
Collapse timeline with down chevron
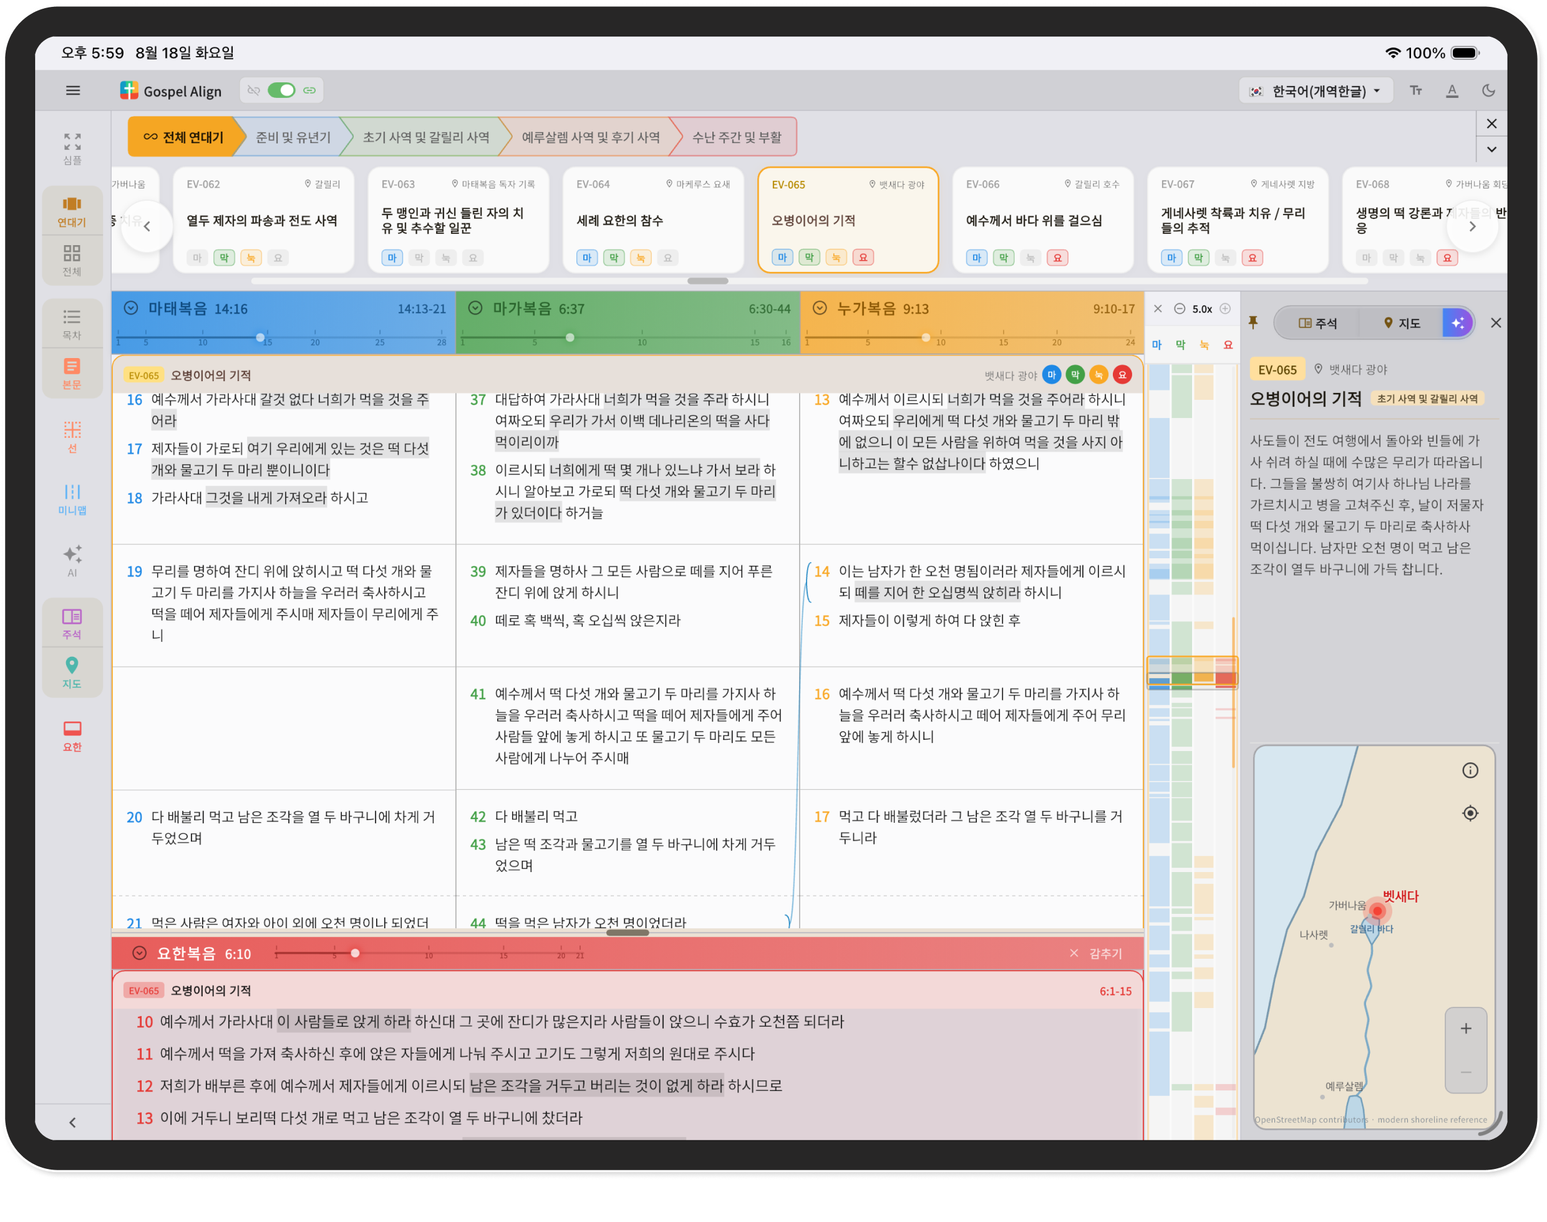click(1491, 150)
